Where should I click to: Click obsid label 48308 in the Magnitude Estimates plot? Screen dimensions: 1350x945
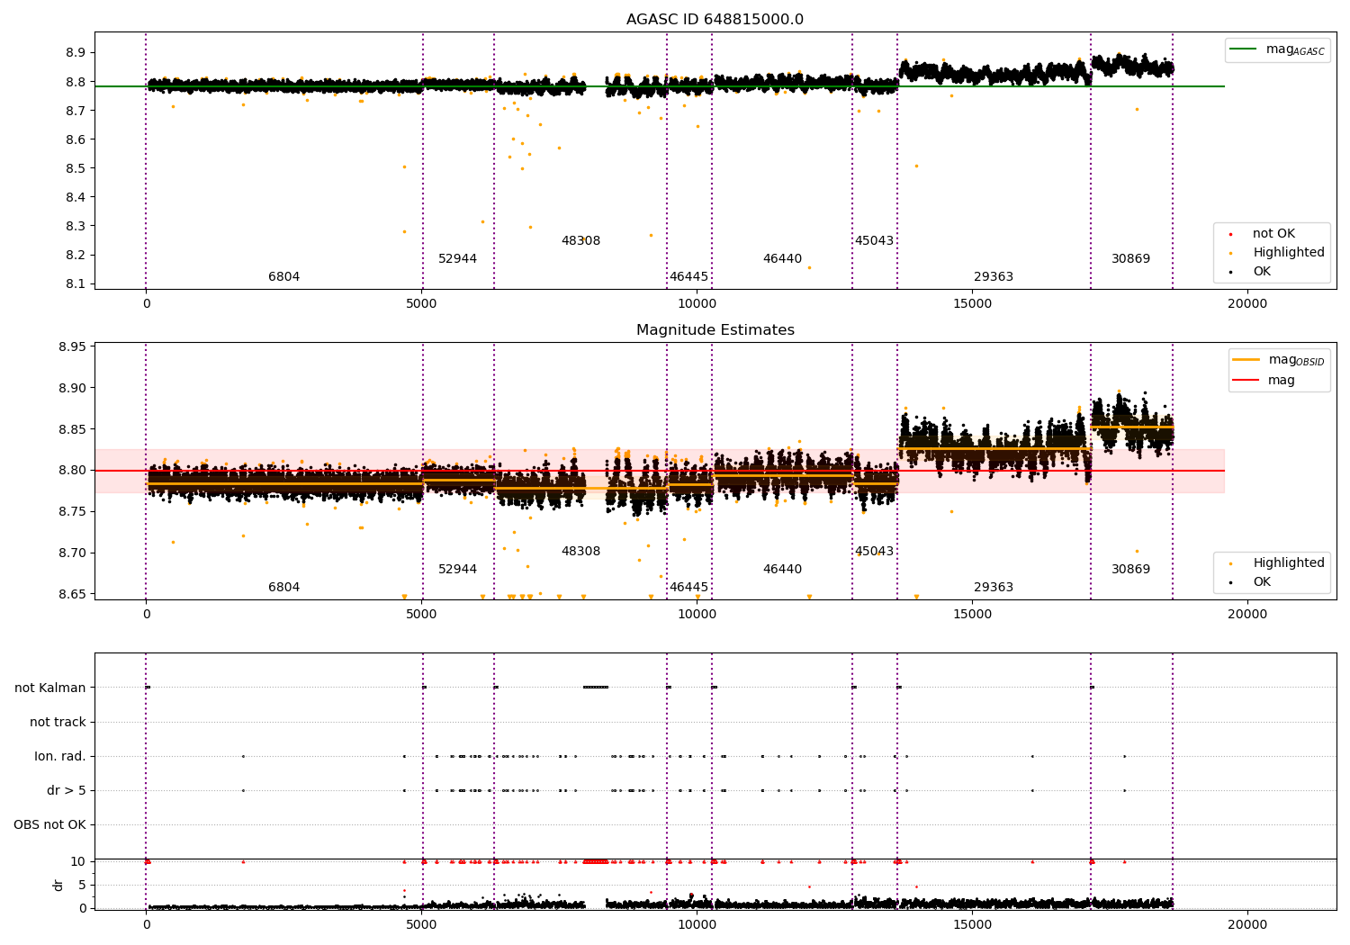580,552
